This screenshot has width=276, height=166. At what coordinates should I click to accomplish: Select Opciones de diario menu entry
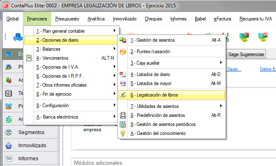click(x=71, y=40)
